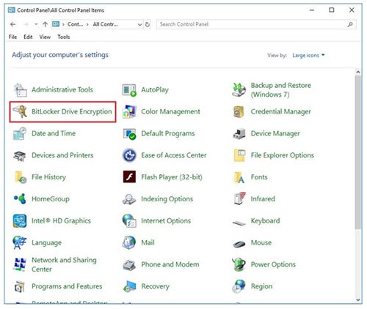
Task: Click the Refresh button beside address bar
Action: 148,24
